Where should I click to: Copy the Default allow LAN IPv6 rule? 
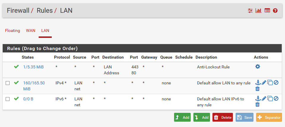click(270, 99)
